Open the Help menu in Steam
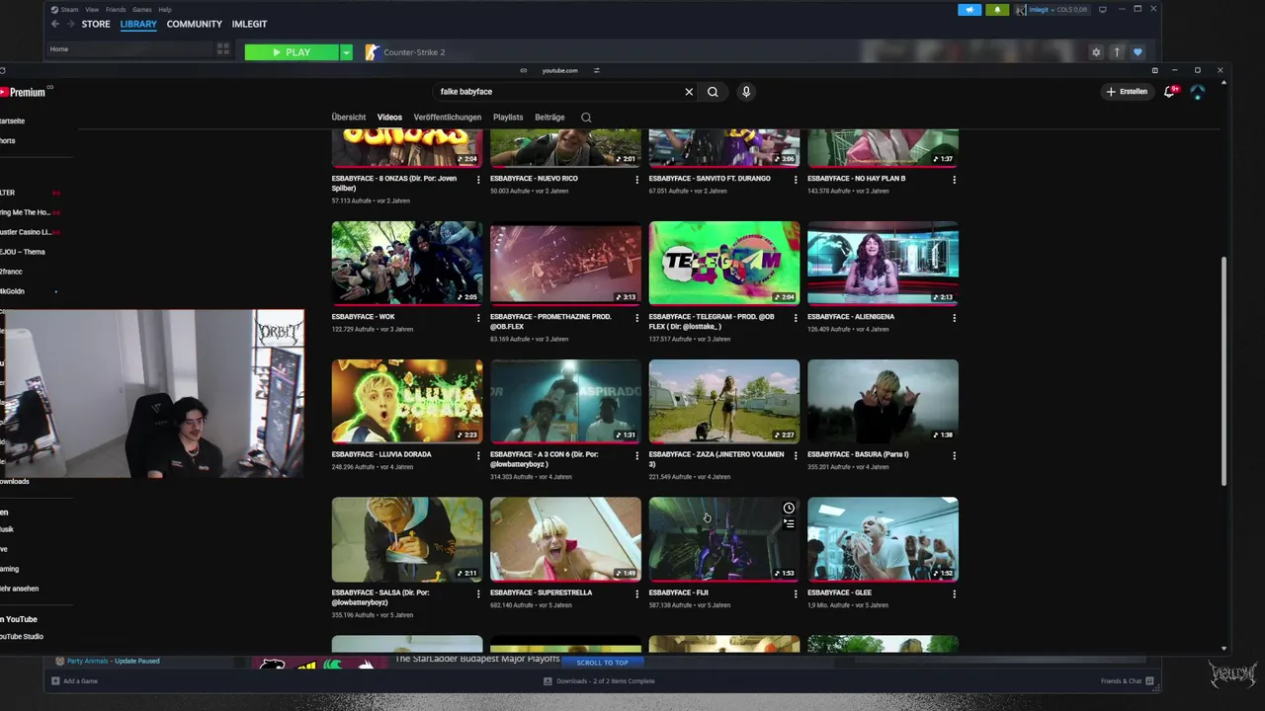Image resolution: width=1265 pixels, height=711 pixels. pos(165,10)
